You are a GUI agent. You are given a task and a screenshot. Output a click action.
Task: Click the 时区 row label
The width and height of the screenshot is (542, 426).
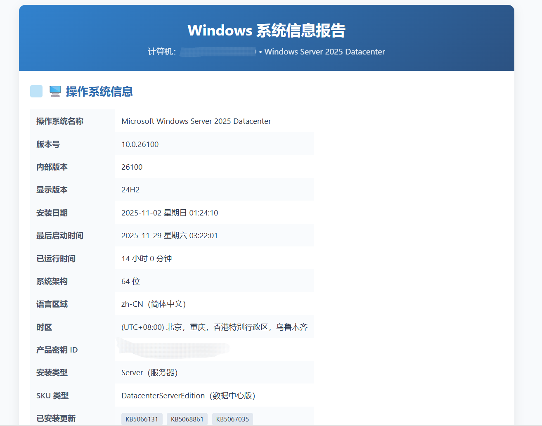[x=44, y=327]
